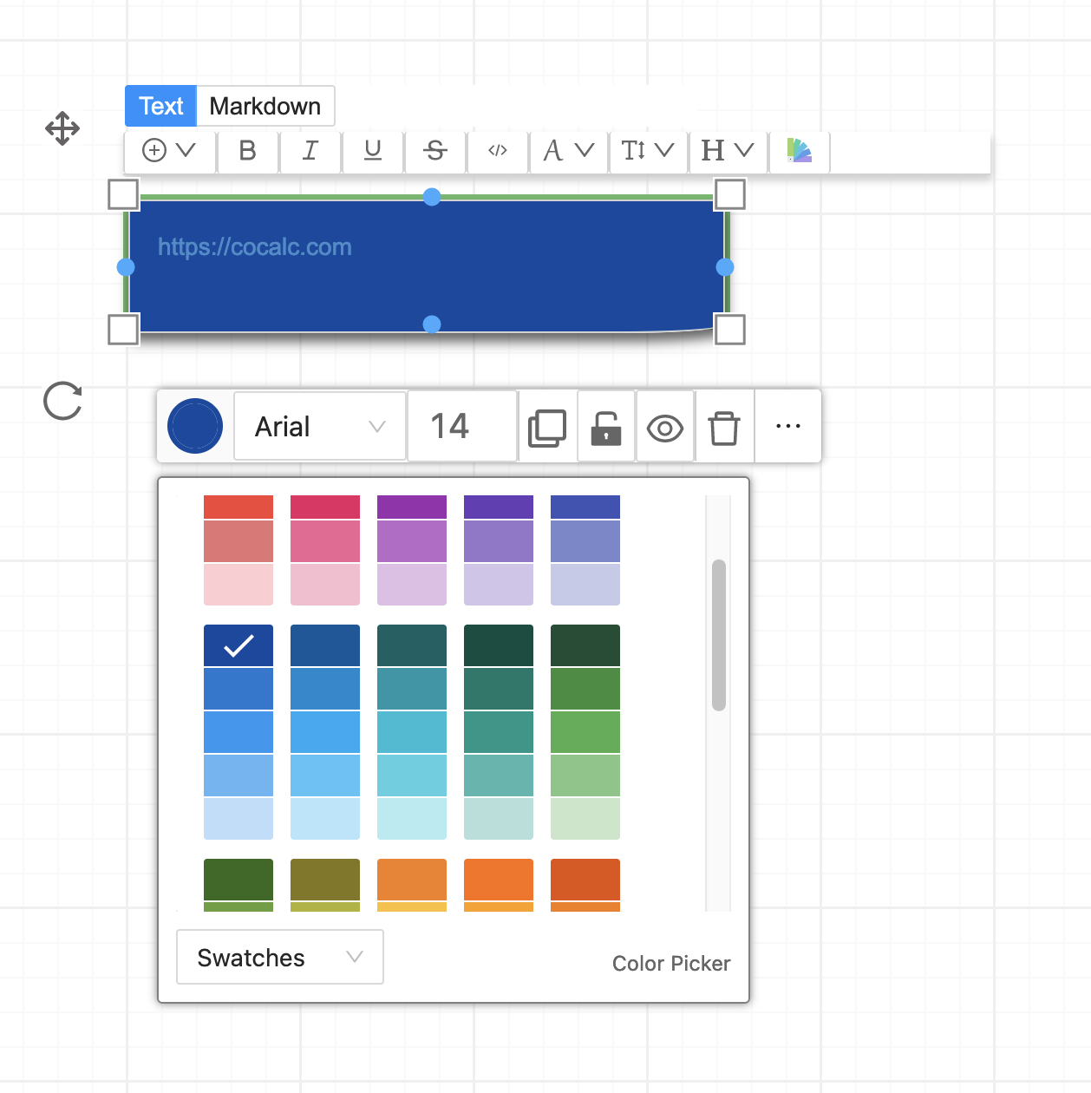Click the font size 14 input field
This screenshot has height=1093, width=1091.
[461, 426]
